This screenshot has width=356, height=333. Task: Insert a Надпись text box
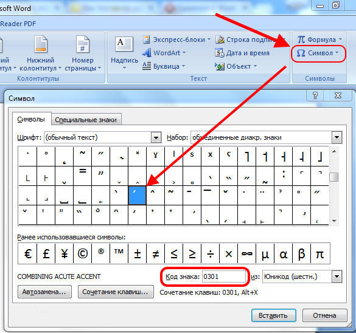(124, 53)
